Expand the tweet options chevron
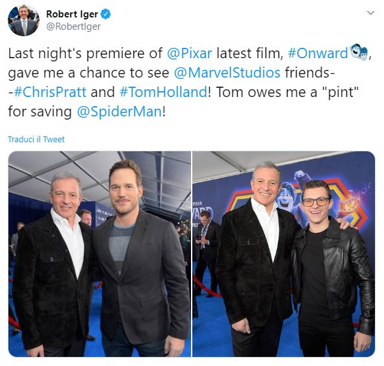The width and height of the screenshot is (384, 366). pos(371,13)
